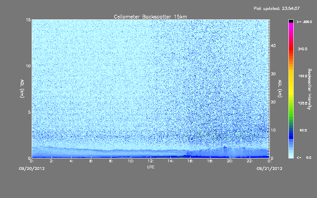Screen dimensions: 317x198
Task: Pick the red band of the colorbar
Action: pos(291,48)
